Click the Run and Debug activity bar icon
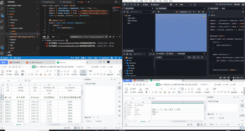 coord(2,21)
